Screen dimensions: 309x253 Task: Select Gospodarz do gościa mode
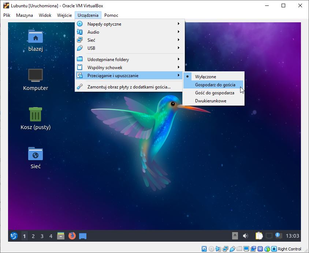[213, 84]
